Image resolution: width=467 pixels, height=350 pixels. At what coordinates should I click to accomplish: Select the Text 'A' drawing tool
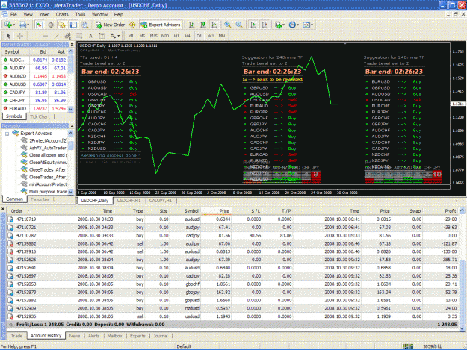point(90,36)
